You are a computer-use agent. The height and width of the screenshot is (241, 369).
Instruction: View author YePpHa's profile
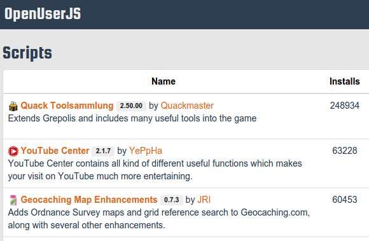(146, 151)
